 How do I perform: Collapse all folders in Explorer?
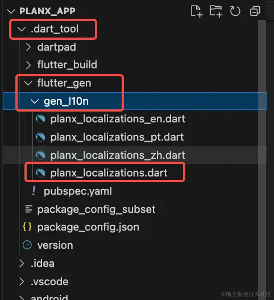pos(255,11)
